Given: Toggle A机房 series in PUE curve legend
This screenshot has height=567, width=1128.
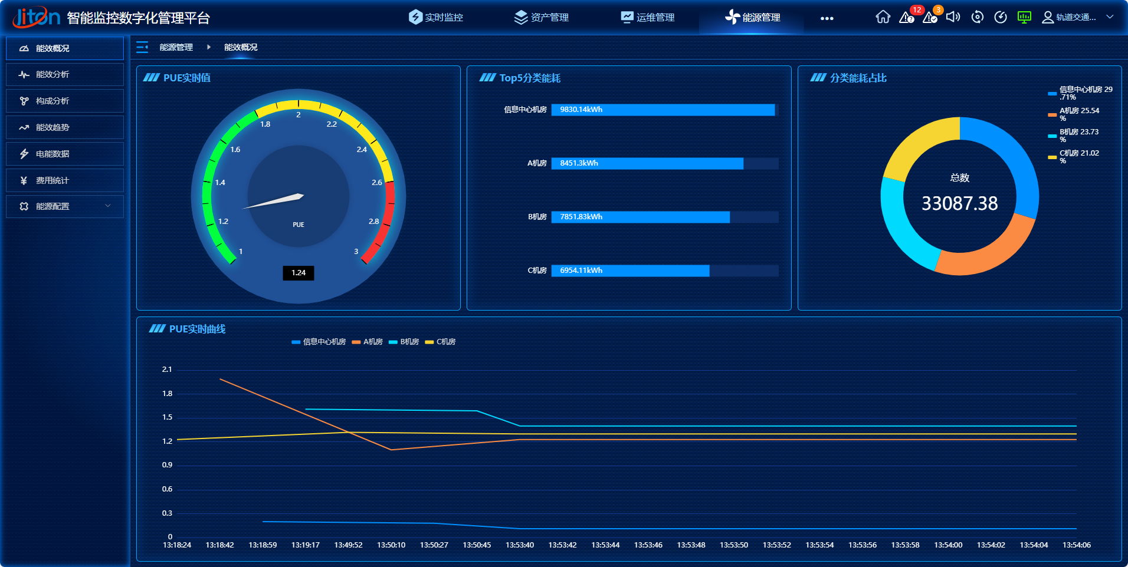Looking at the screenshot, I should [368, 342].
